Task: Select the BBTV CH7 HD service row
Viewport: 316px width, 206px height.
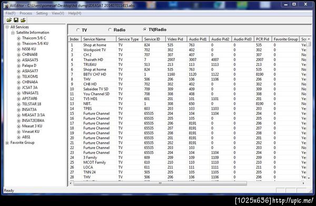Action: (x=187, y=74)
